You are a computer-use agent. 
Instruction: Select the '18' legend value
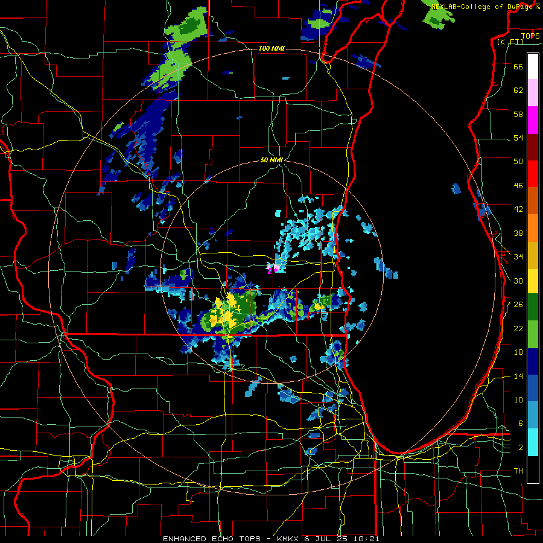point(518,352)
